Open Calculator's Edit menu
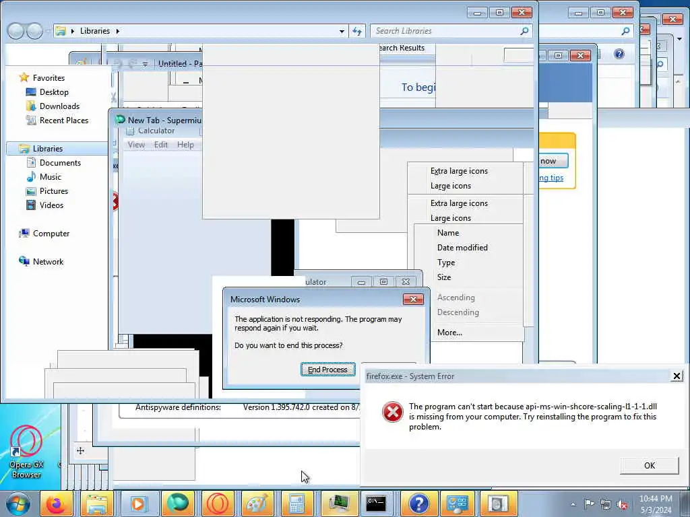This screenshot has height=517, width=690. [x=160, y=145]
